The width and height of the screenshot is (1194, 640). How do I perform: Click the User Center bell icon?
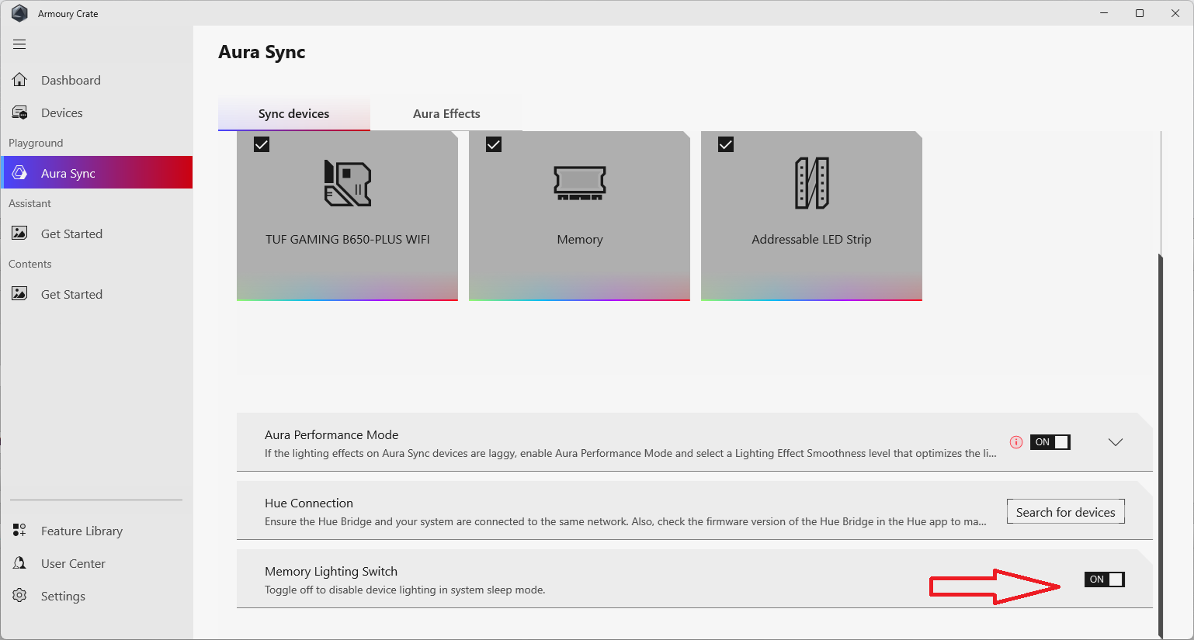pyautogui.click(x=20, y=563)
